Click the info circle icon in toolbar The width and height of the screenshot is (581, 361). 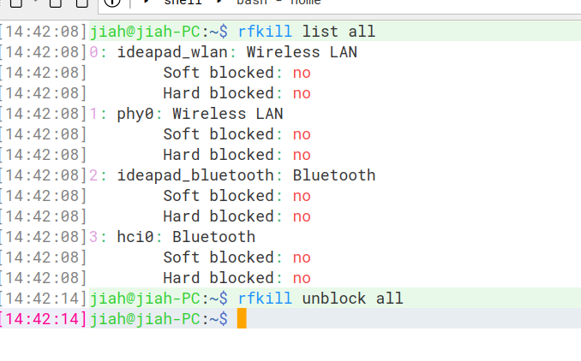point(112,3)
